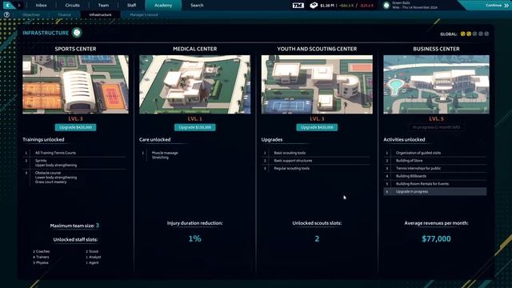Click the '3 Physios' staff slot
512x288 pixels.
click(41, 262)
